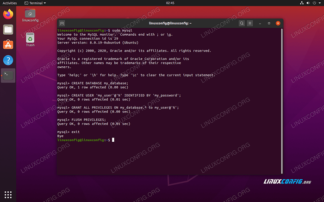This screenshot has width=324, height=202.
Task: Click 'CREATE DATABASE my_database;' line
Action: (x=93, y=83)
